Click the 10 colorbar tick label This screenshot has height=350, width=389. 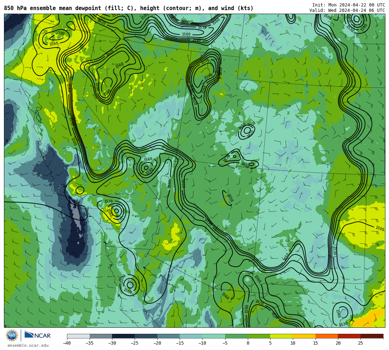(x=293, y=343)
